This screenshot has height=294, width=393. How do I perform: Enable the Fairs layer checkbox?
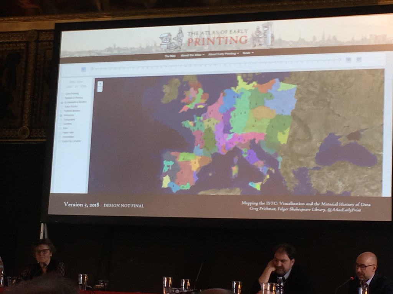point(60,128)
